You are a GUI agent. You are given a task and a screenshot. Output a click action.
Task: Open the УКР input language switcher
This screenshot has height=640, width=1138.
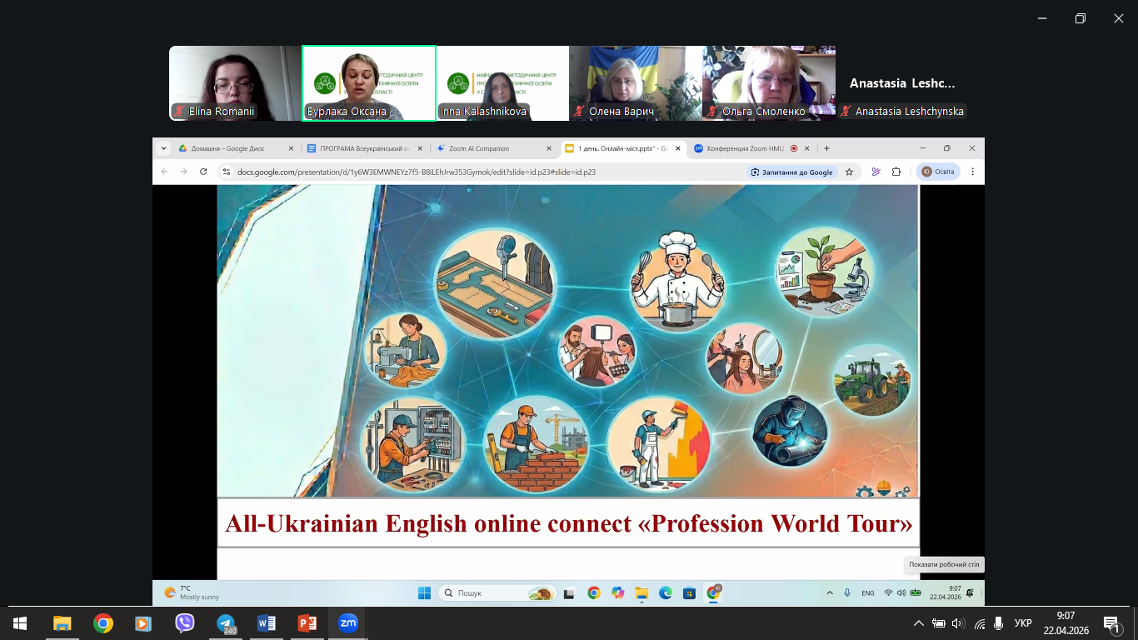[1023, 623]
